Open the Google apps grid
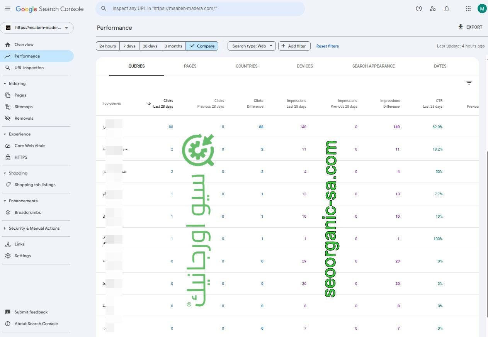 click(x=468, y=8)
